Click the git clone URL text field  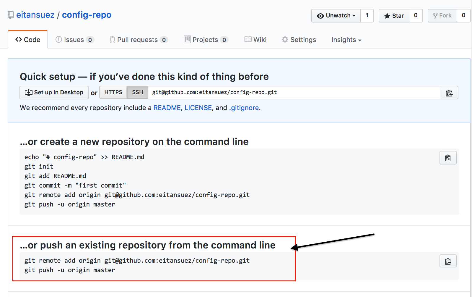click(x=294, y=93)
